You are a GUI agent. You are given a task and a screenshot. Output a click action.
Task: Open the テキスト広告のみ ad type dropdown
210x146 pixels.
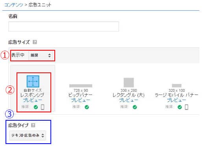click(28, 135)
